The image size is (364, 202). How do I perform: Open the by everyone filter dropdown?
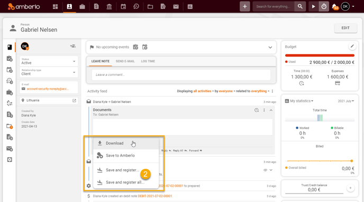pos(227,91)
